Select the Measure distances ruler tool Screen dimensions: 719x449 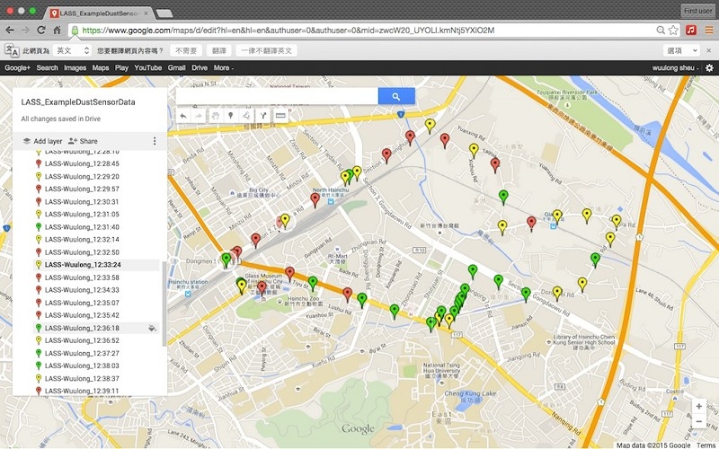[x=280, y=116]
